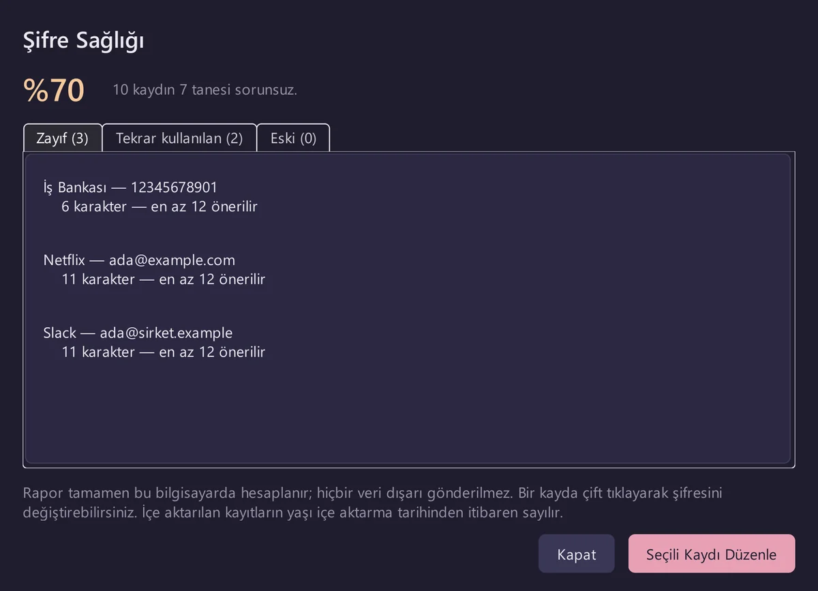This screenshot has width=818, height=591.
Task: Select the Eski (0) tab
Action: tap(293, 138)
